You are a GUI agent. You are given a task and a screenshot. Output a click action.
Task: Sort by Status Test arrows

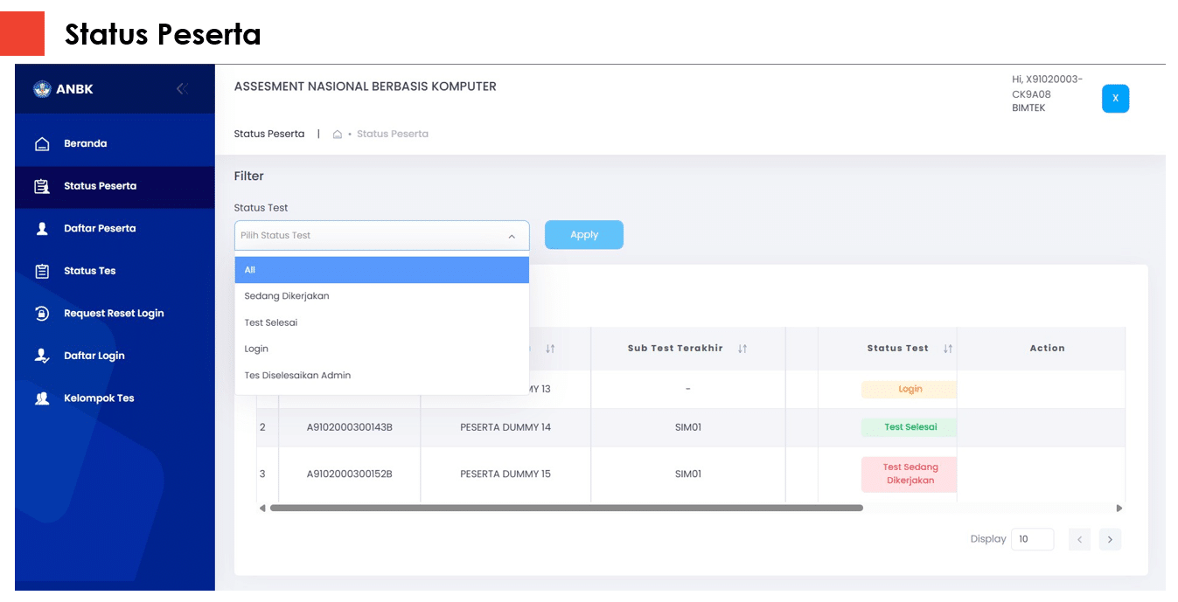(x=947, y=349)
